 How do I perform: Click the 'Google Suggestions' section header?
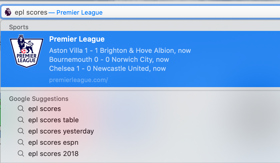coord(39,99)
